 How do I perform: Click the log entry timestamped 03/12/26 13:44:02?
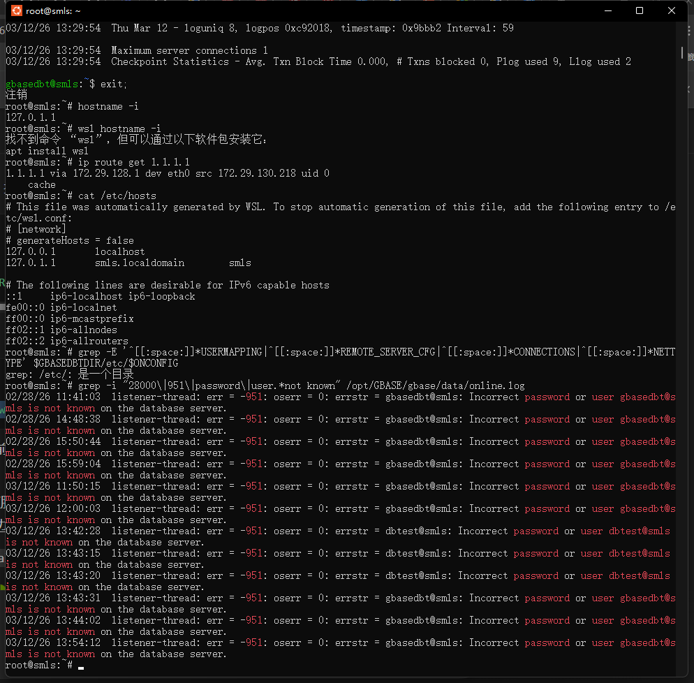coord(340,626)
